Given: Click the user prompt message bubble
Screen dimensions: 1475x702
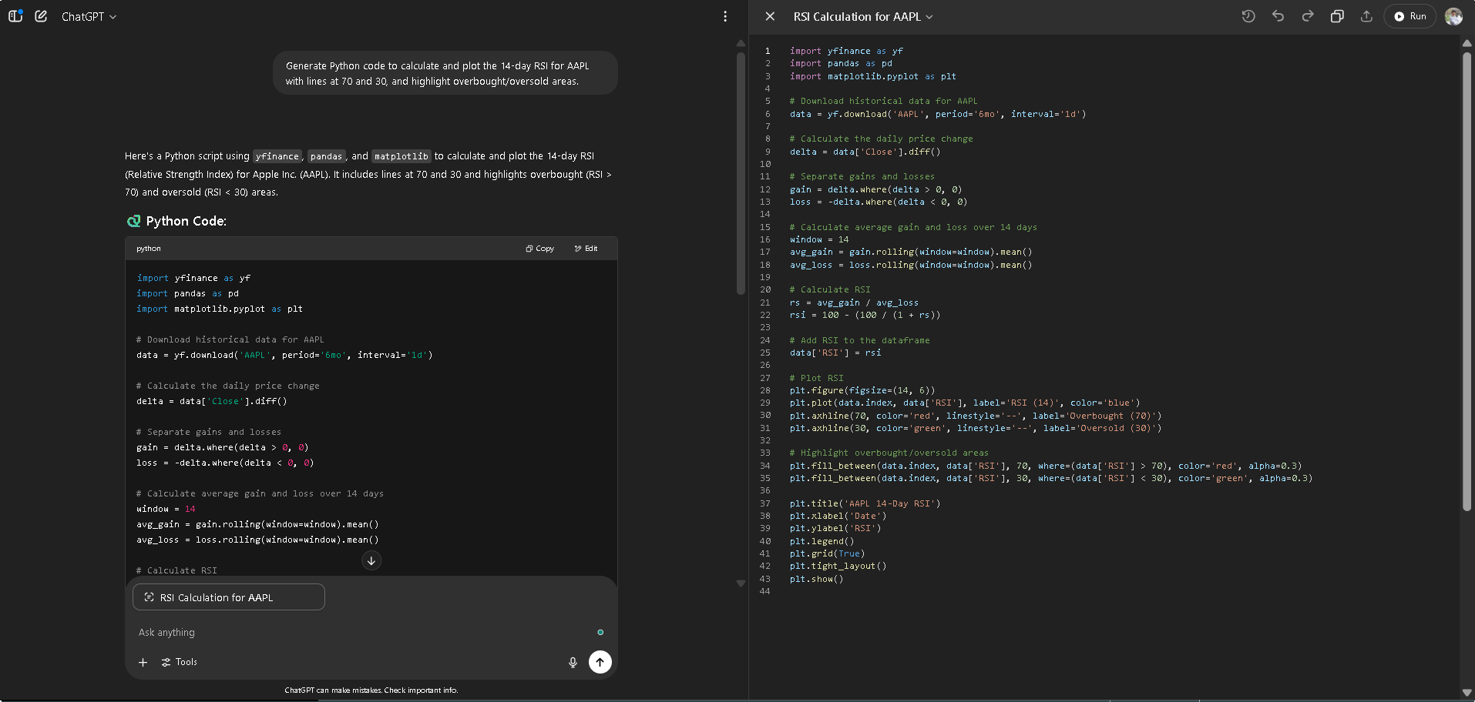Looking at the screenshot, I should coord(445,73).
